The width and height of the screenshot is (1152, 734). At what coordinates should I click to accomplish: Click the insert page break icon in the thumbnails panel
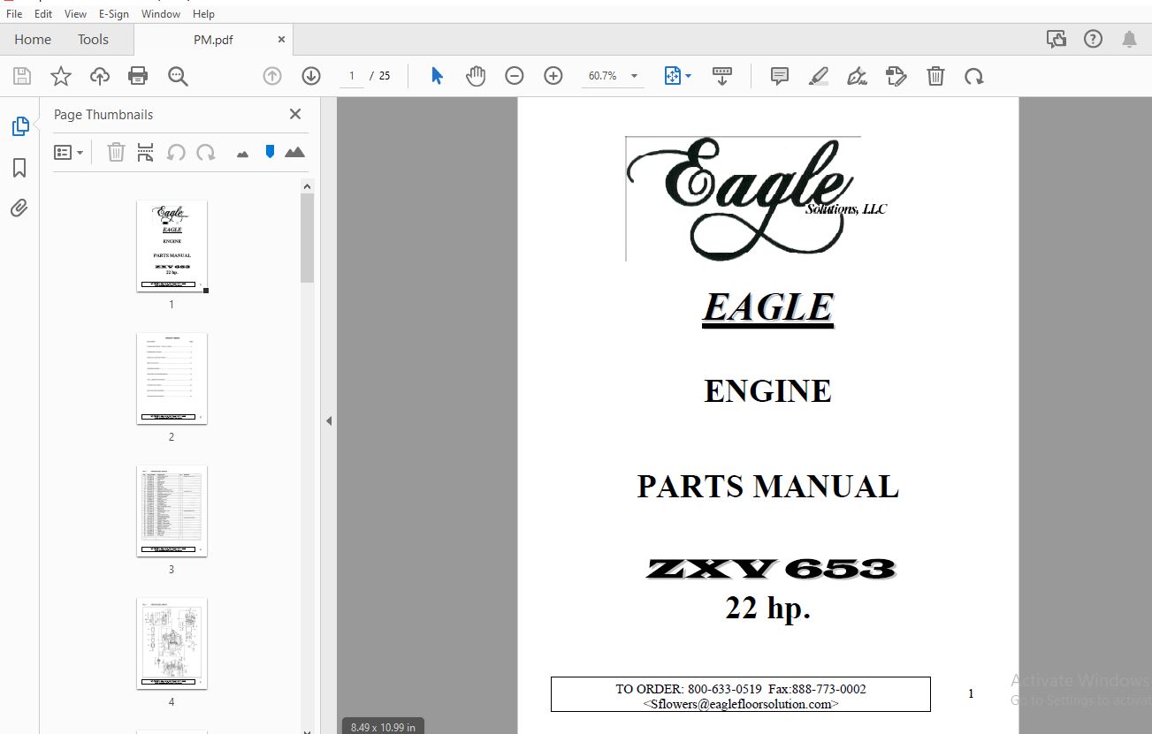click(x=145, y=152)
